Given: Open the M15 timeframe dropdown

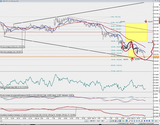Looking at the screenshot, I should coord(99,121).
